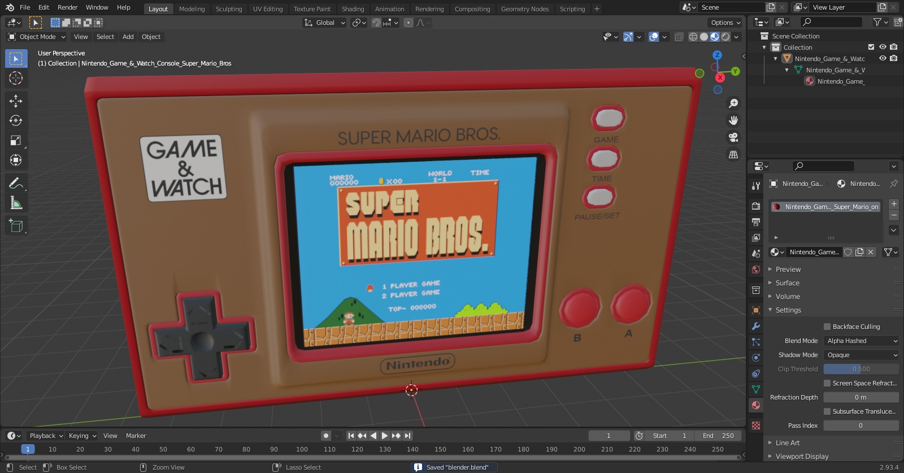Activate the Move tool
The width and height of the screenshot is (904, 473).
click(x=16, y=101)
